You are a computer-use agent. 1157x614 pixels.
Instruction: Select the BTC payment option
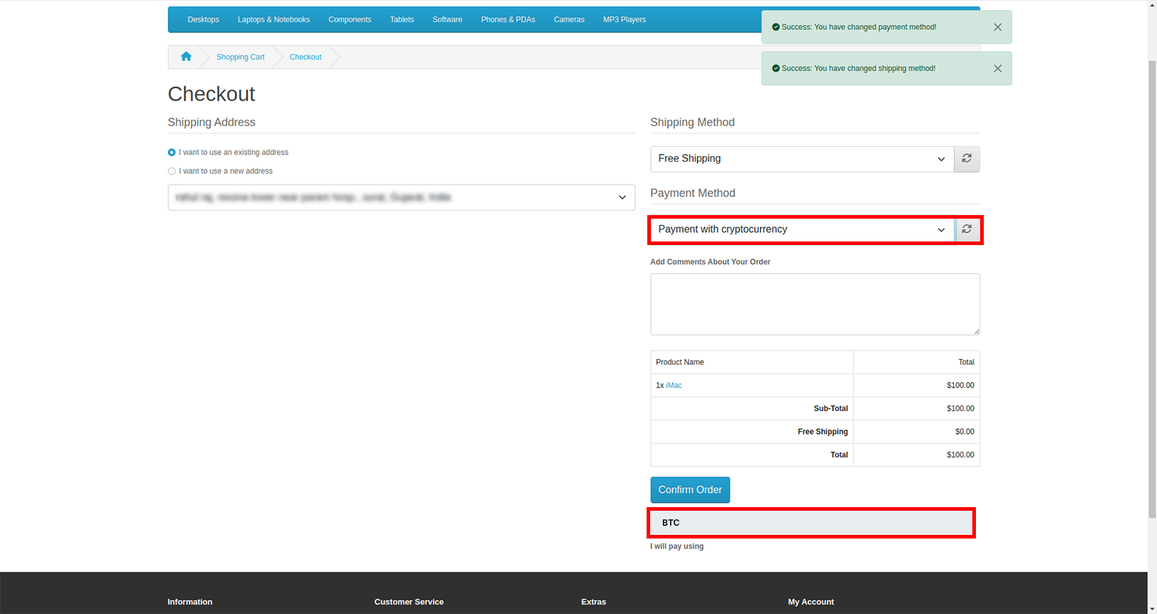pyautogui.click(x=811, y=523)
